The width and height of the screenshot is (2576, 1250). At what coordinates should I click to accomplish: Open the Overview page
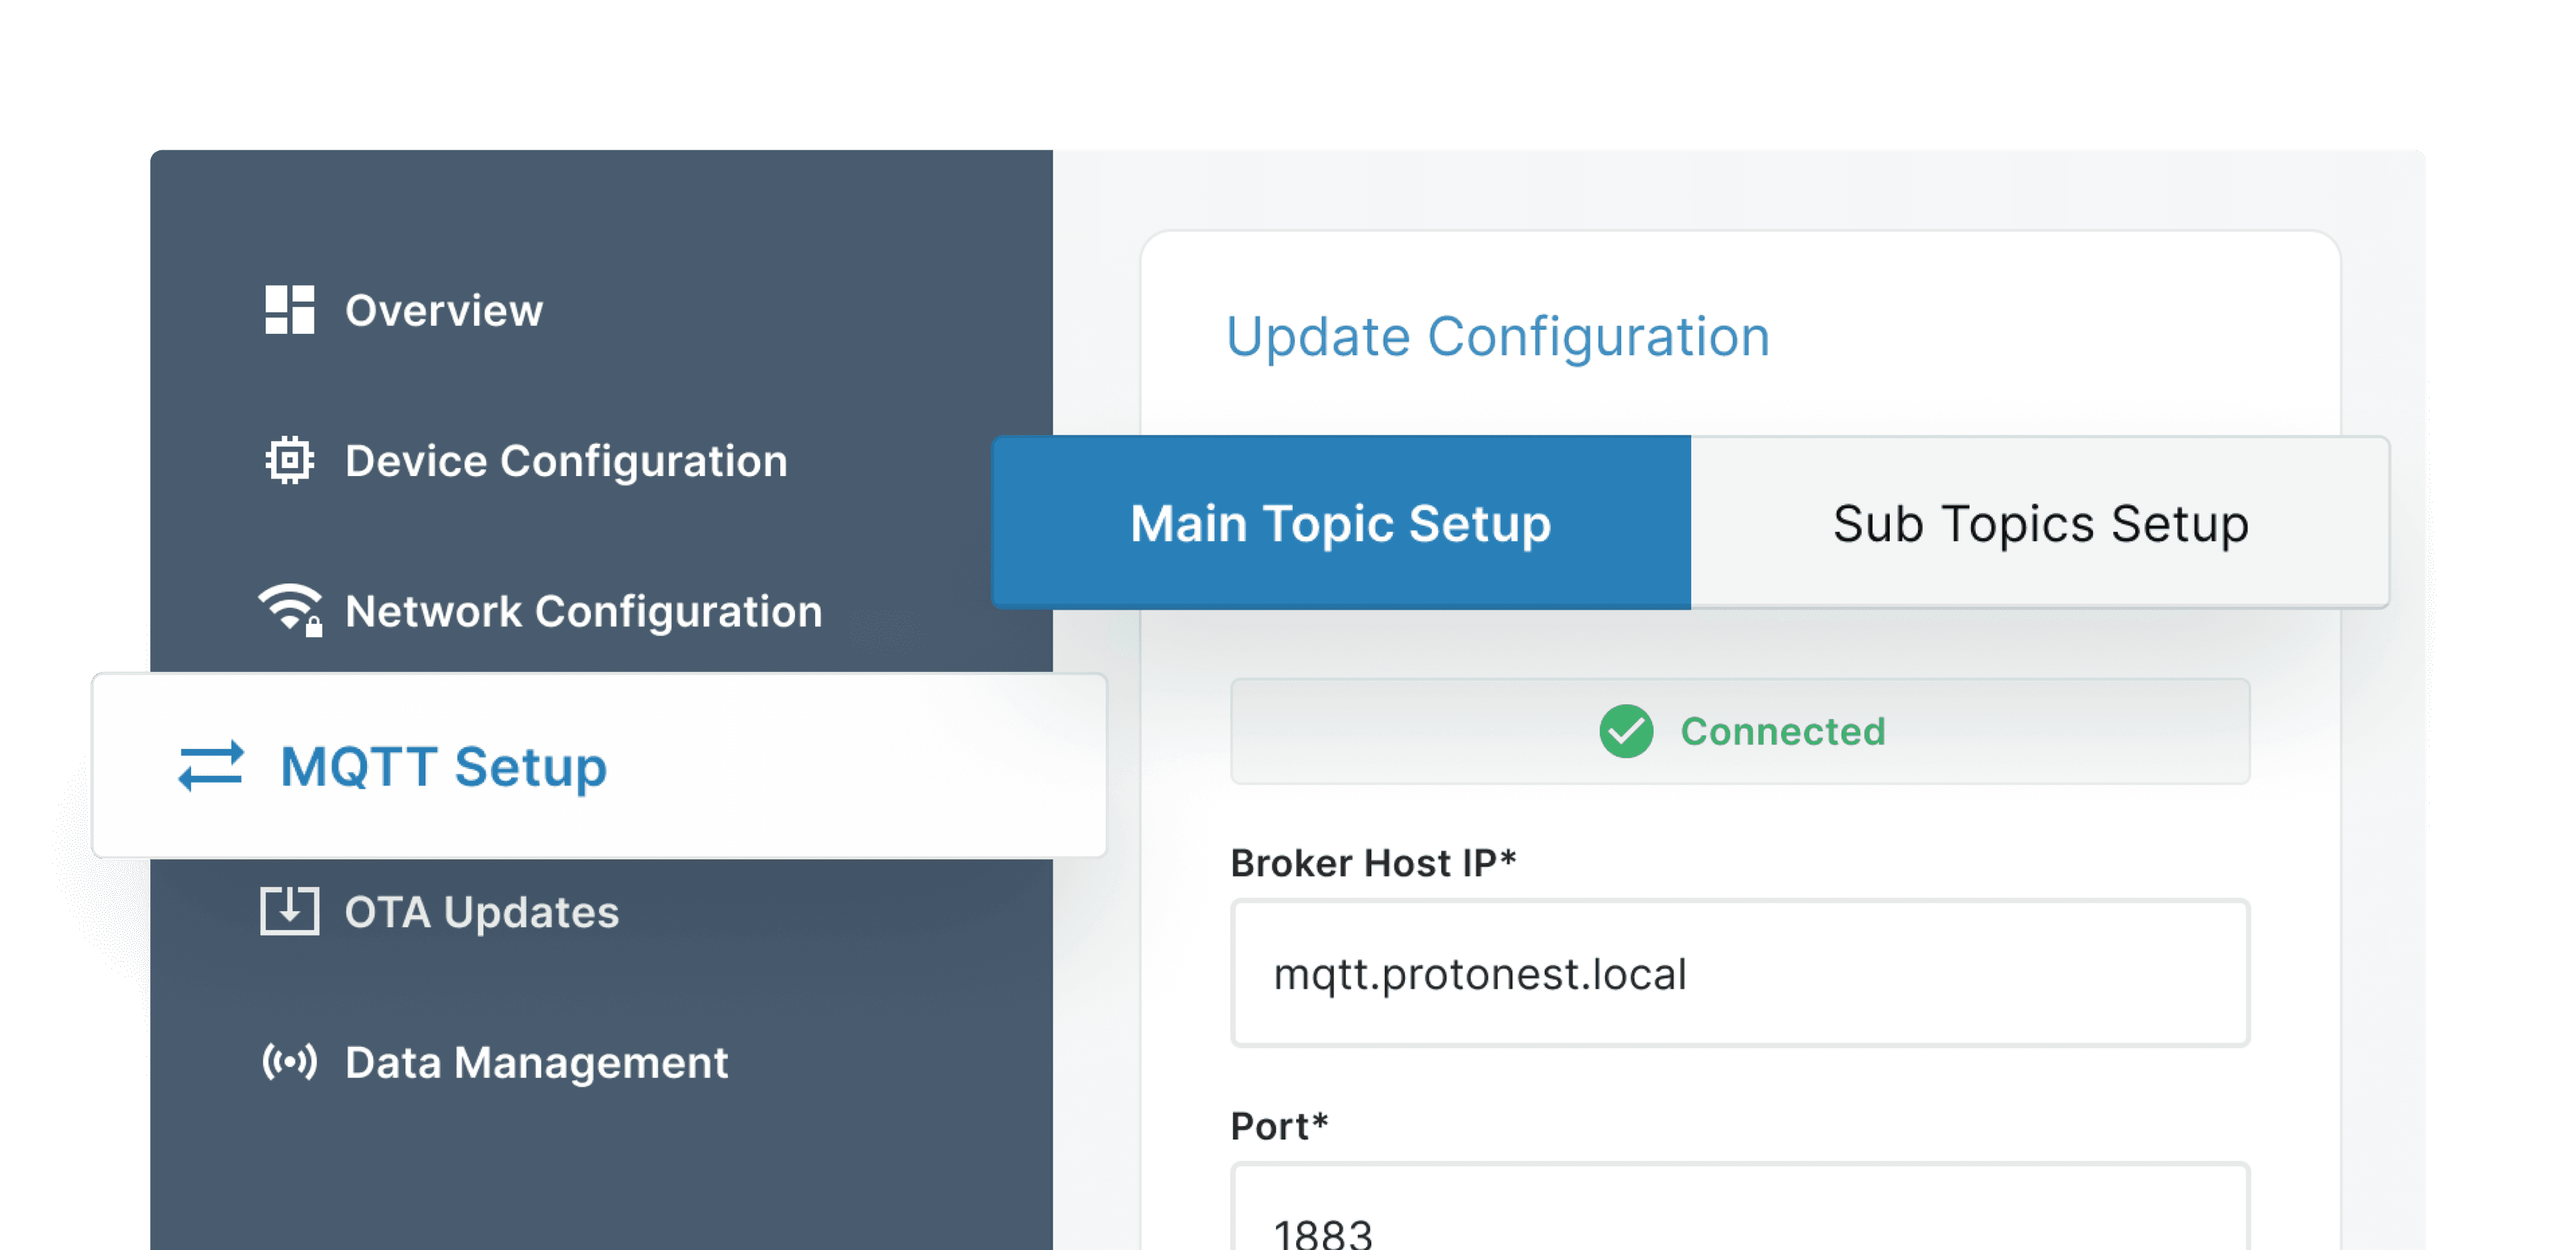click(x=443, y=310)
